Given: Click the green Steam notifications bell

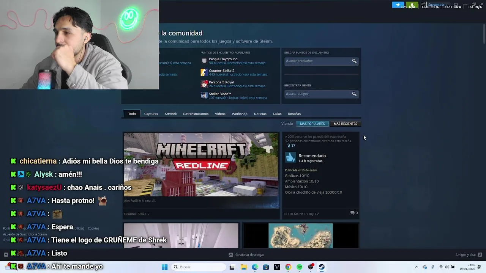Looking at the screenshot, I should [412, 5].
